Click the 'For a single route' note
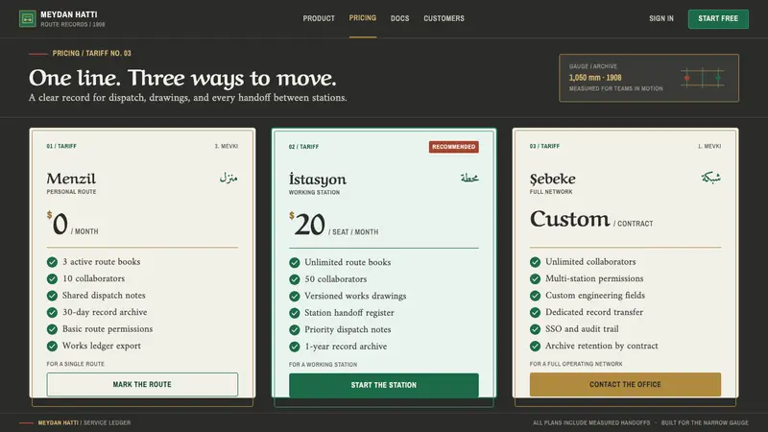Viewport: 768px width, 432px height. [x=76, y=364]
